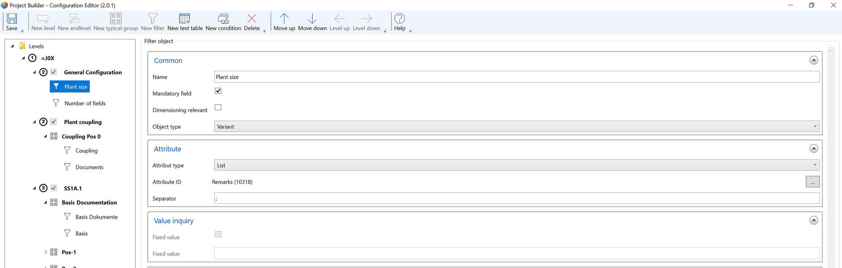The image size is (842, 268).
Task: Click the New filter funnel icon
Action: point(153,19)
